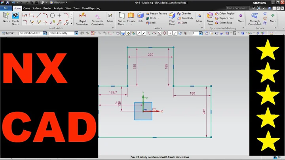285x160 pixels.
Task: Switch to the Analysis ribbon tab
Action: point(58,8)
